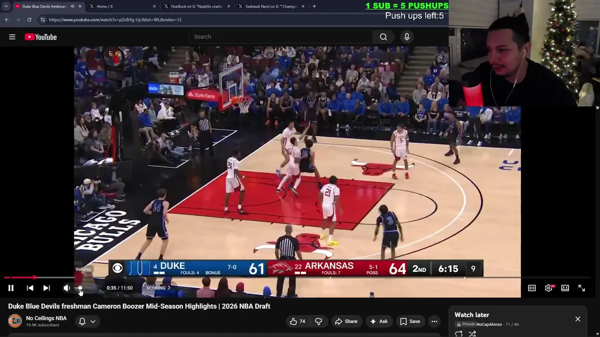The height and width of the screenshot is (337, 600).
Task: Go to the YouTube home logo
Action: pyautogui.click(x=41, y=37)
